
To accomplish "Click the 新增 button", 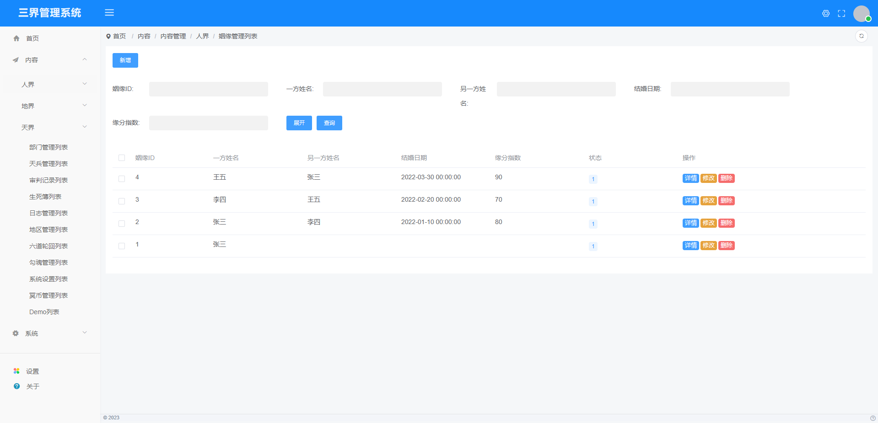I will [125, 60].
